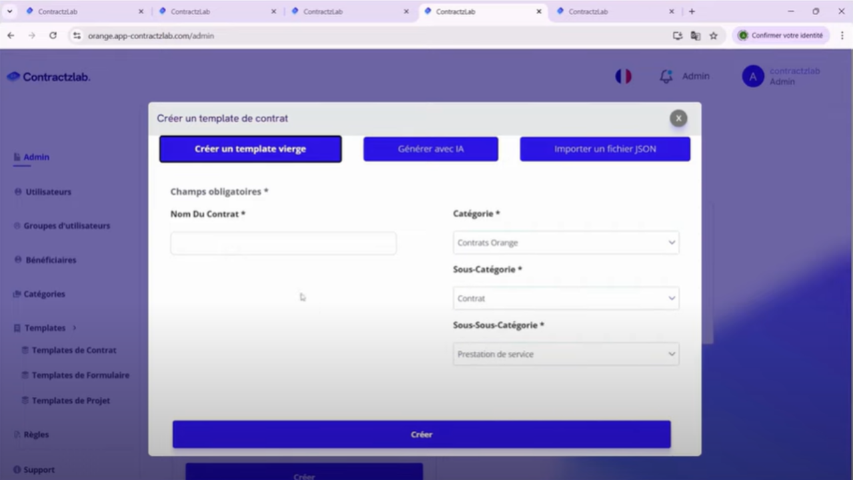The height and width of the screenshot is (480, 853).
Task: Click the round 'A' user avatar
Action: [x=753, y=77]
